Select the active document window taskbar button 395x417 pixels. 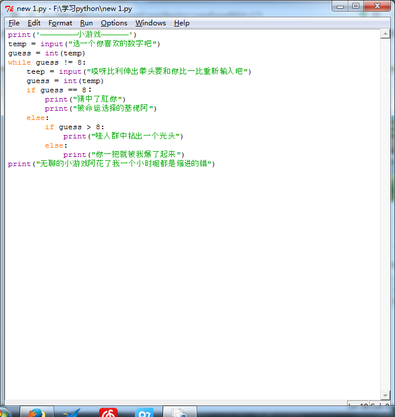(x=179, y=412)
